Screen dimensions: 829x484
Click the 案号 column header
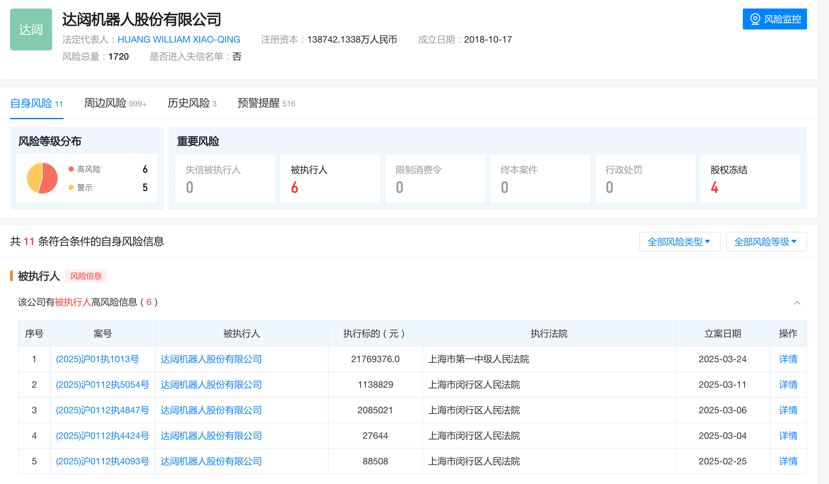[103, 334]
